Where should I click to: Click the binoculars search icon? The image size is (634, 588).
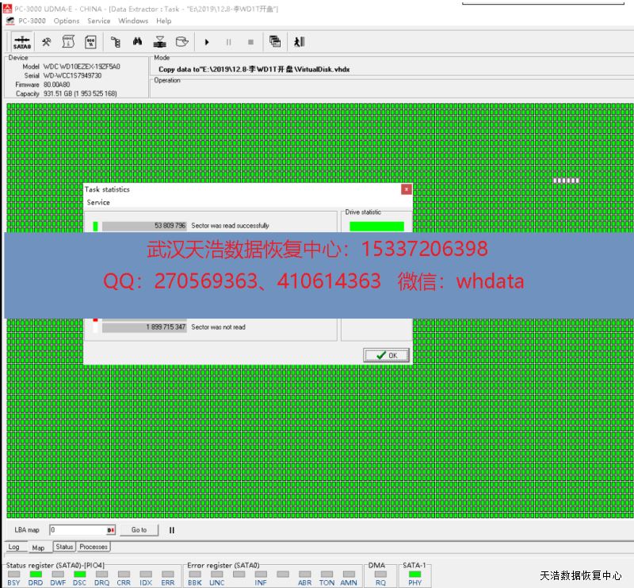click(137, 42)
